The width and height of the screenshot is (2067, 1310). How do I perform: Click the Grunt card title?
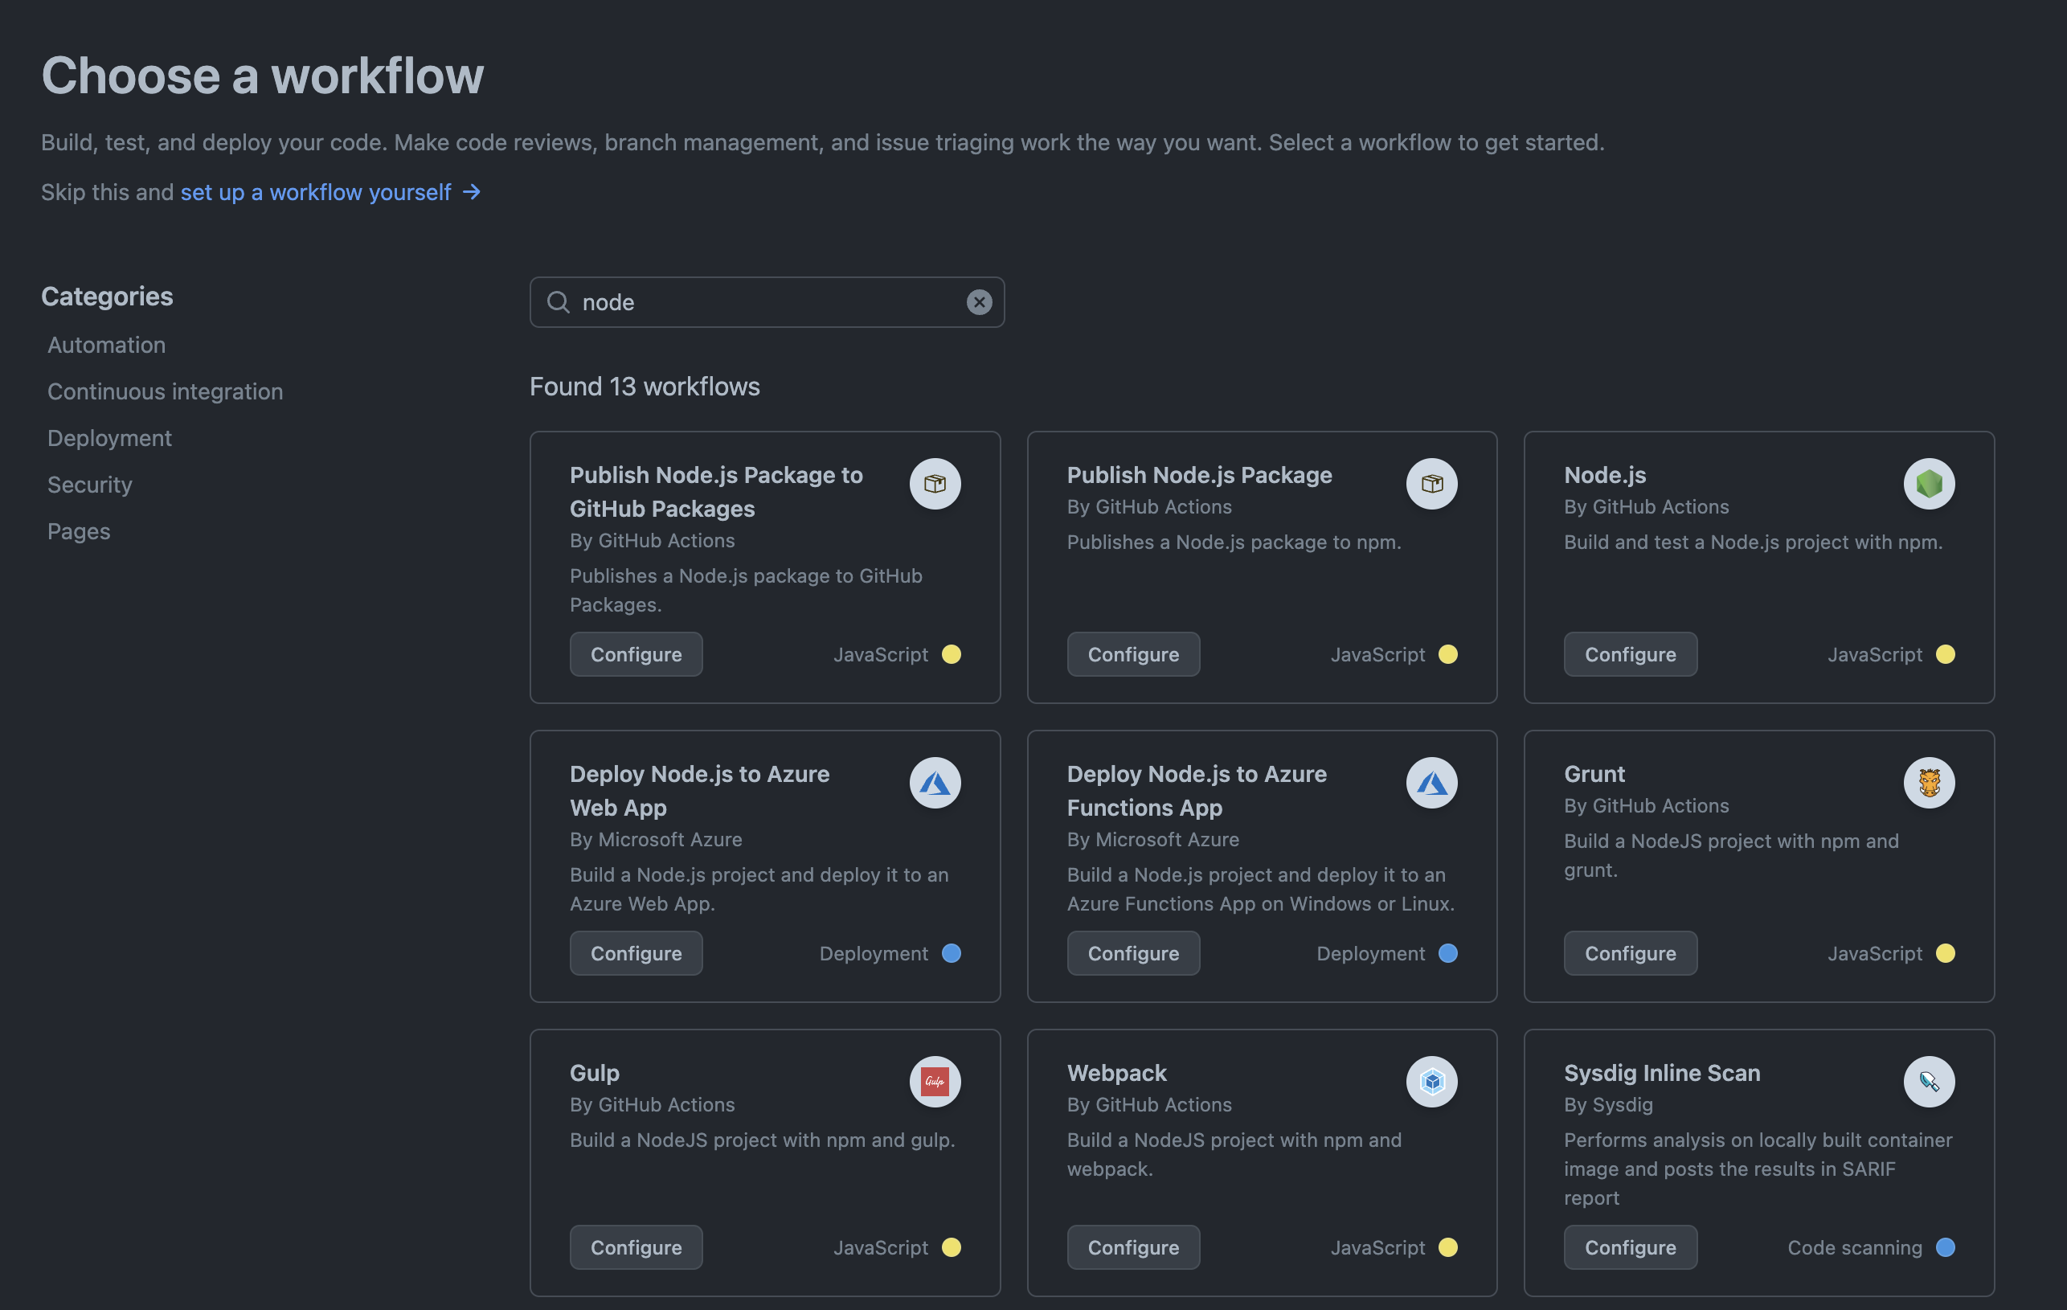pos(1594,774)
